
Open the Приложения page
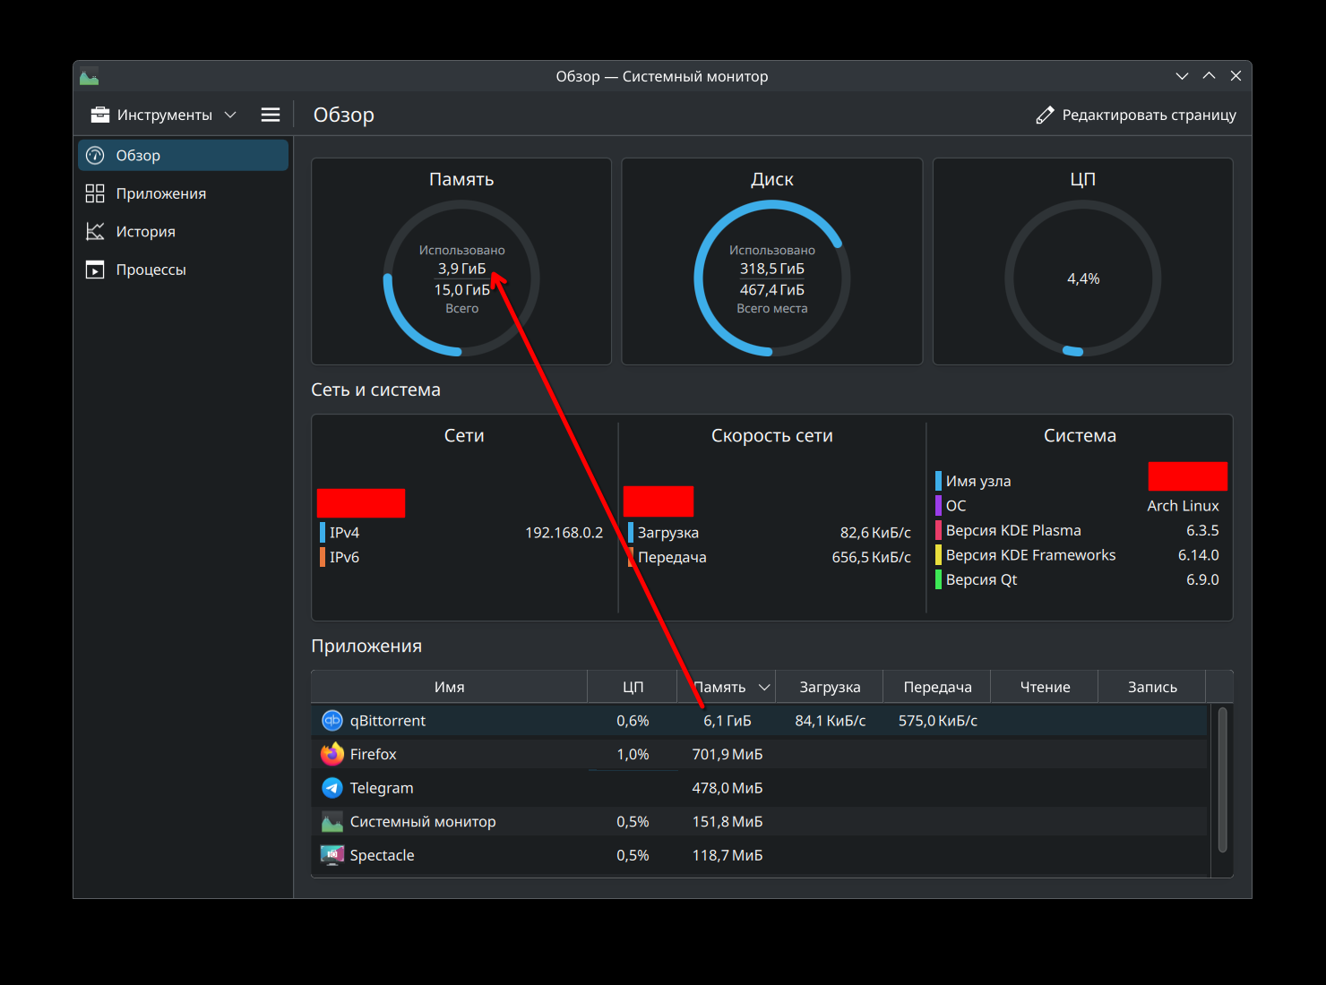coord(183,193)
